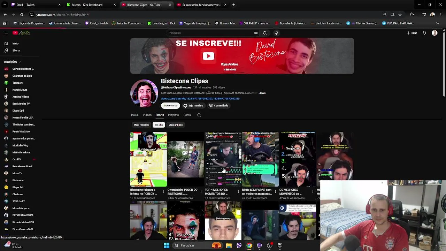446x251 pixels.
Task: Open options menu for 'TOP 4 MELHORES MOMENTOS'
Action: (x=238, y=191)
